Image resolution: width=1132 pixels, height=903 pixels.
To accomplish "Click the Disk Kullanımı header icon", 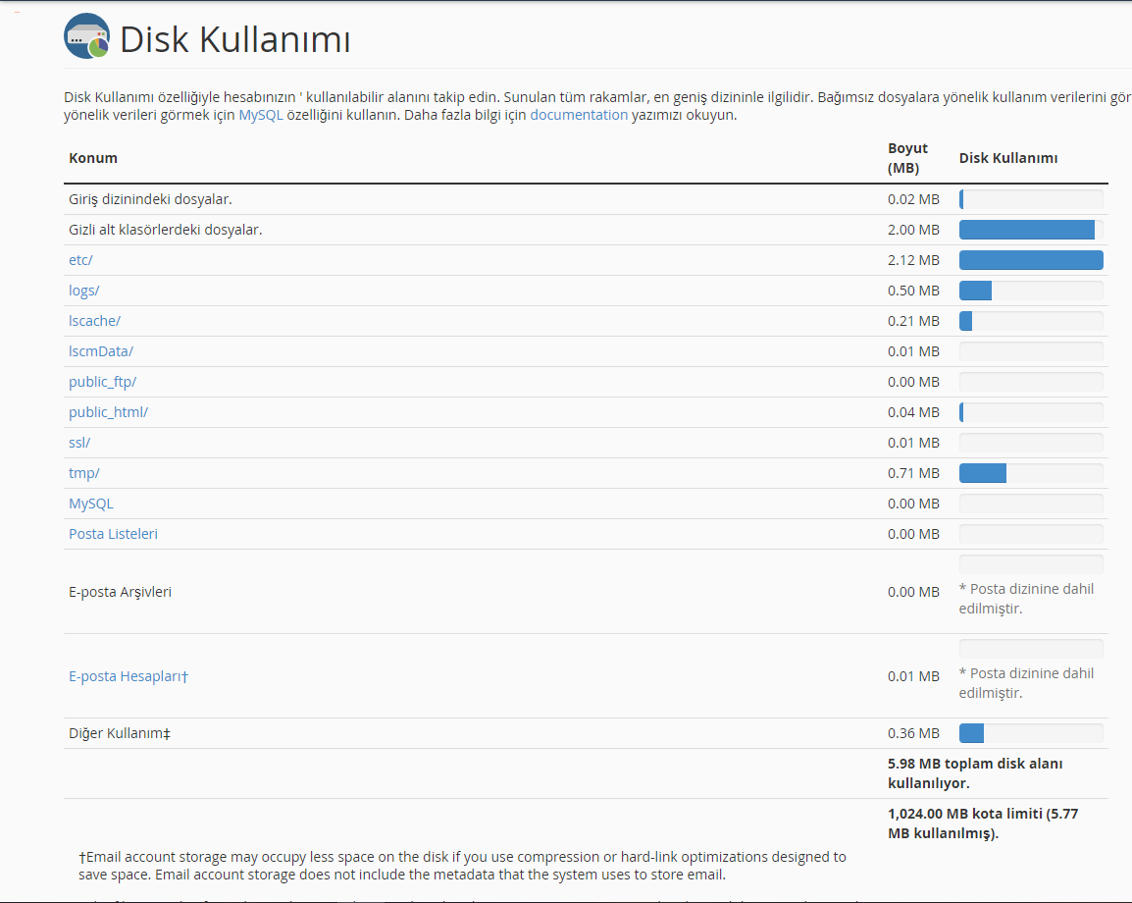I will coord(86,36).
